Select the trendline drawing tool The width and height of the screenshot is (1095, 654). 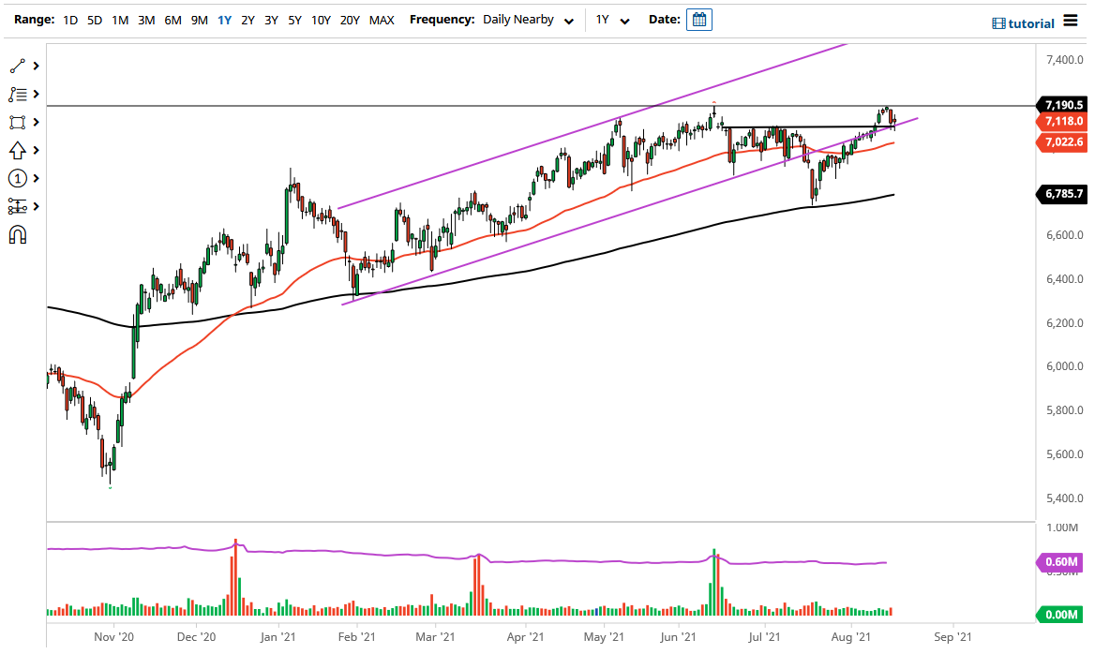pos(16,66)
